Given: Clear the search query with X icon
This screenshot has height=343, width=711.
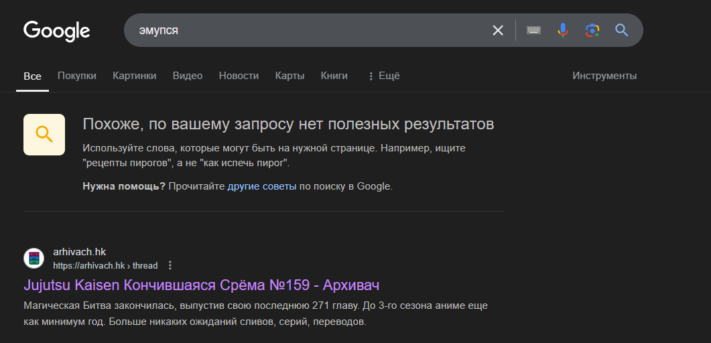Looking at the screenshot, I should point(498,30).
